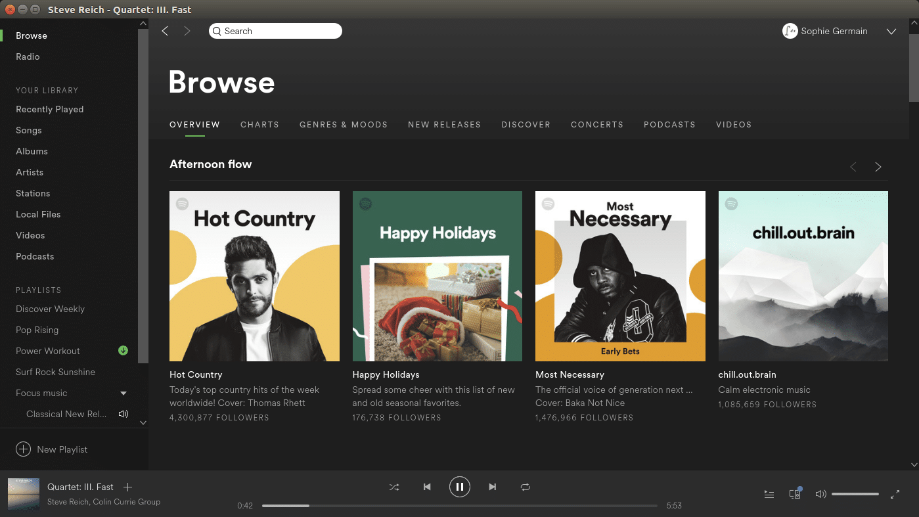Toggle repeat mode

click(x=525, y=487)
